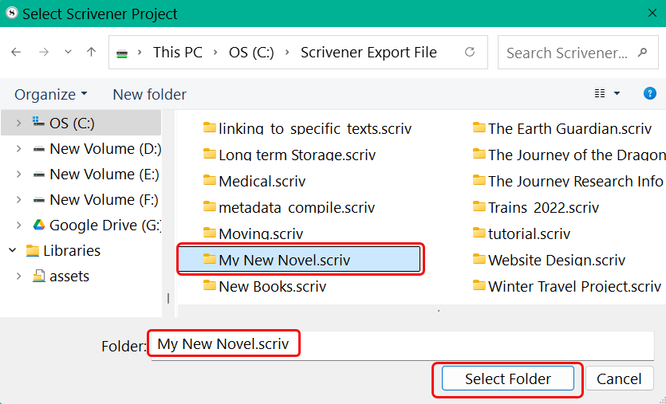Select Scrivener Export File breadcrumb
This screenshot has width=666, height=404.
368,53
